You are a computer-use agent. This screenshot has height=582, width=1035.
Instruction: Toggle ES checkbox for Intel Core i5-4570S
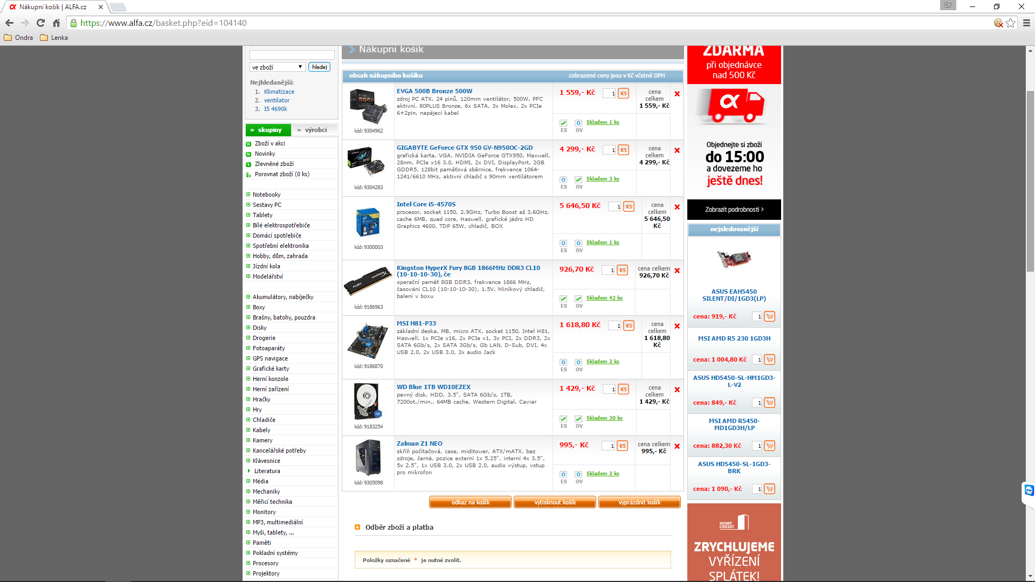tap(563, 244)
